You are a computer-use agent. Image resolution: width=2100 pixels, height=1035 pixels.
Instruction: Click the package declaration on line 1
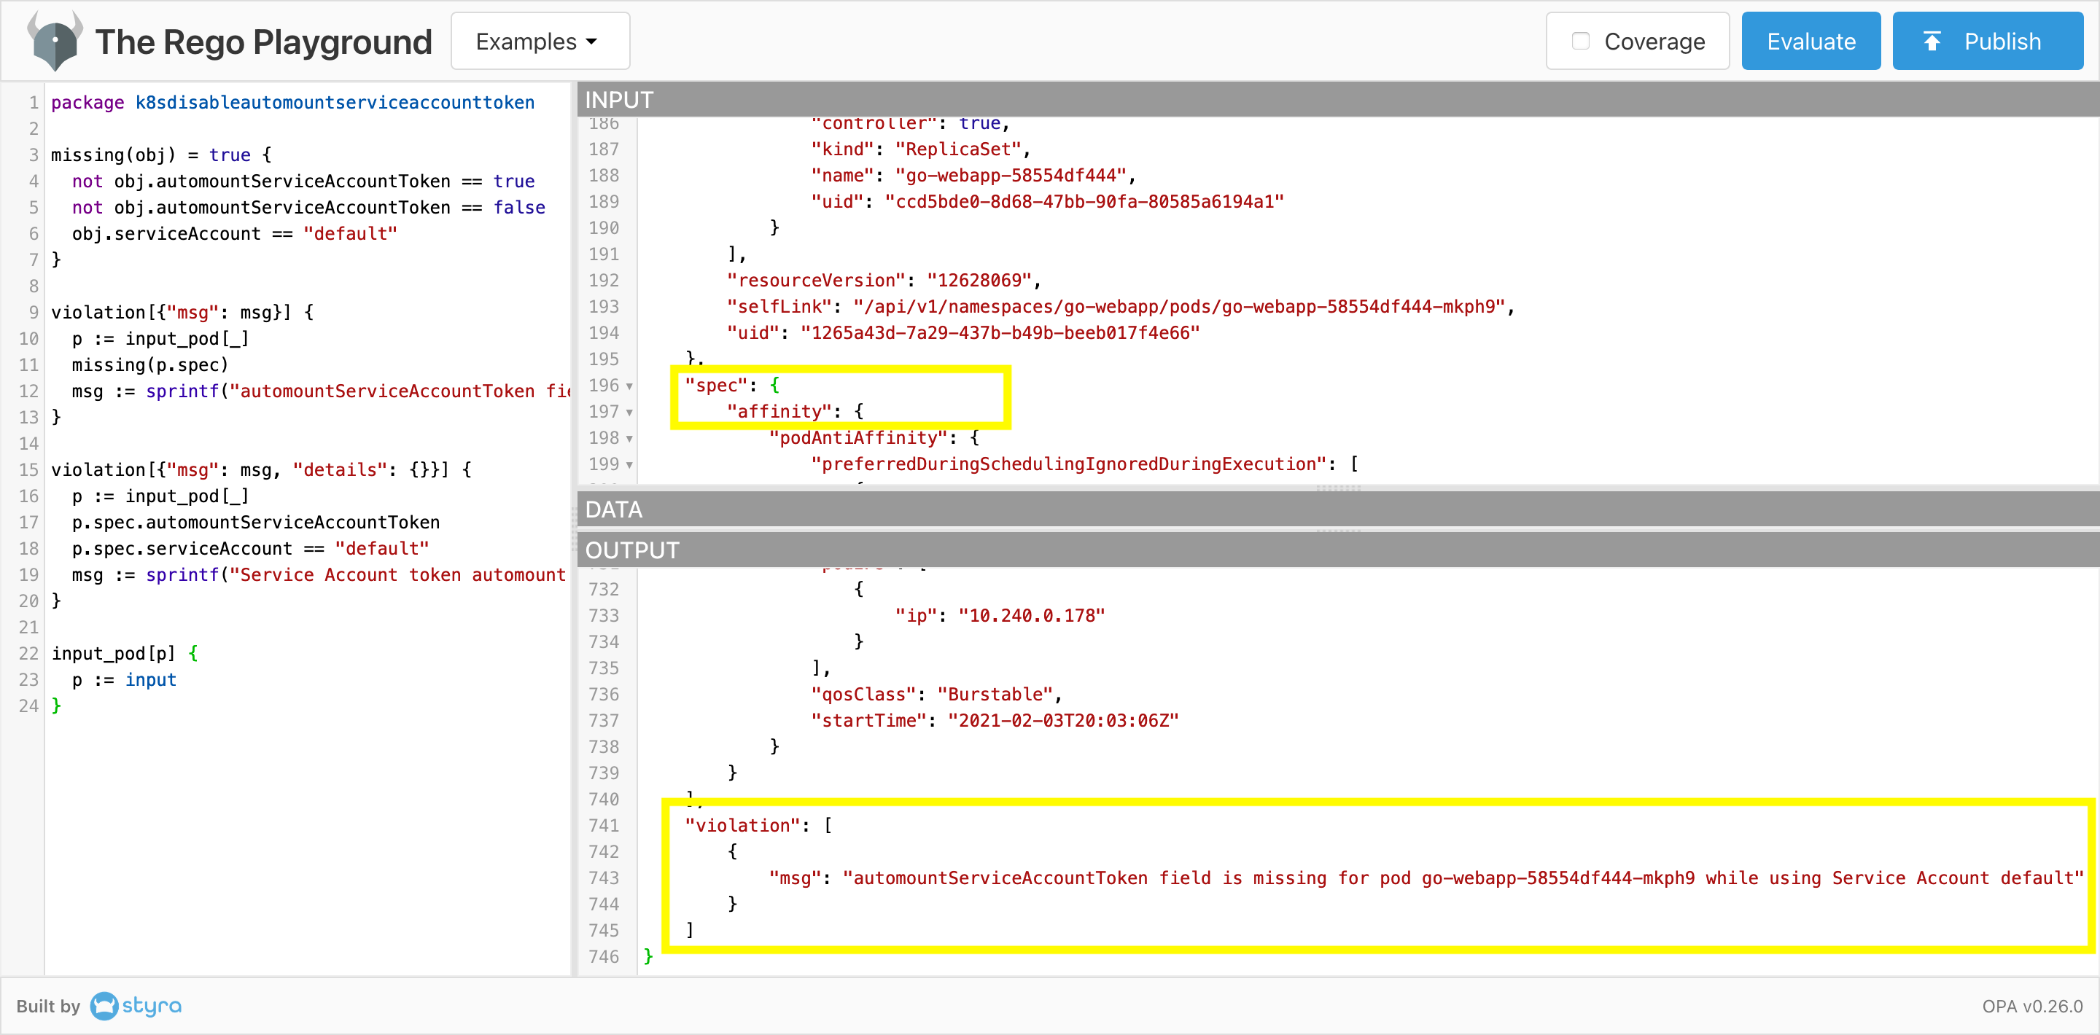(x=292, y=103)
